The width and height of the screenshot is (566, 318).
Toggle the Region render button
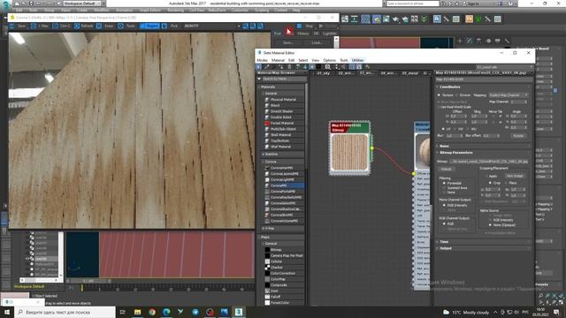(149, 26)
